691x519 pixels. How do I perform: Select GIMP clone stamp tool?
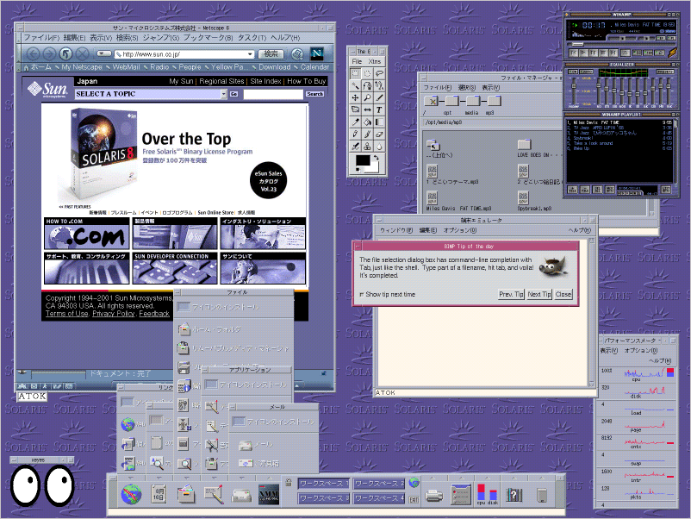pos(367,146)
